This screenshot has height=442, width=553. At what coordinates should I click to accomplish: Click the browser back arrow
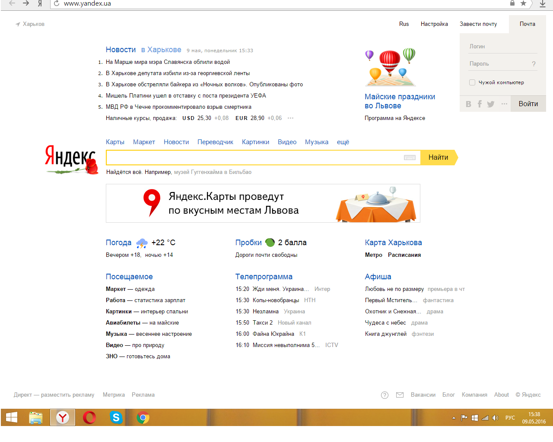12,3
